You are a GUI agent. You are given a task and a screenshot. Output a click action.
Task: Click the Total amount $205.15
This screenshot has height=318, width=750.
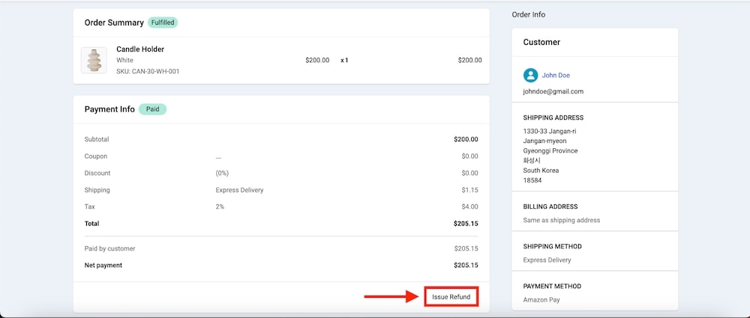465,224
